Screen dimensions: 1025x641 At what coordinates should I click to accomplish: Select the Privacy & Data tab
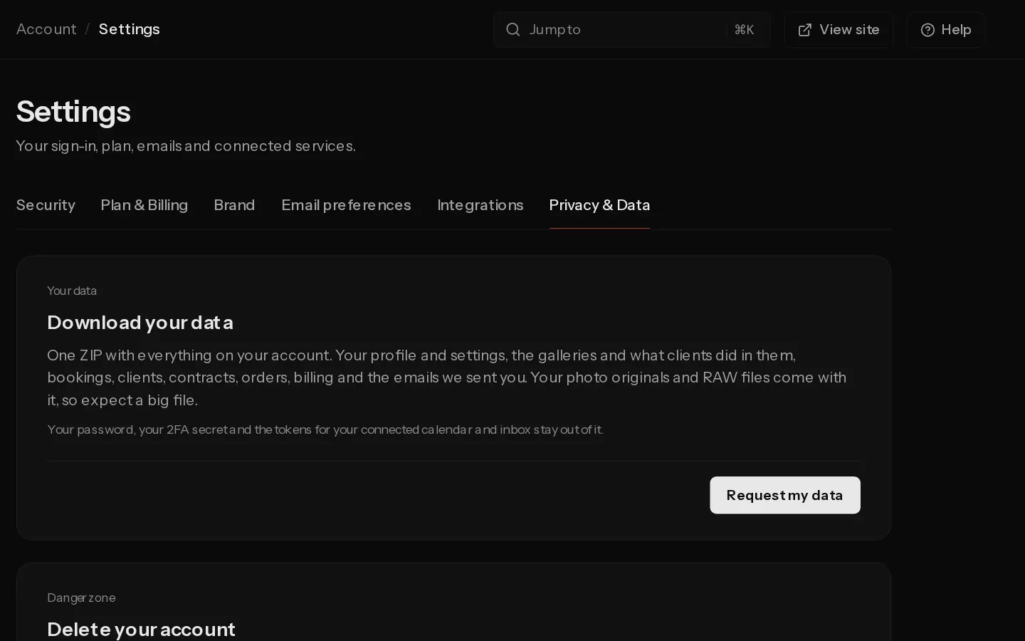click(x=599, y=205)
